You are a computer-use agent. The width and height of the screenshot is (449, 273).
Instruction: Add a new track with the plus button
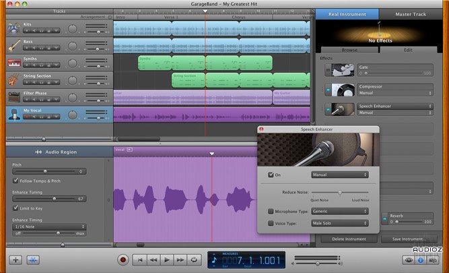click(15, 260)
